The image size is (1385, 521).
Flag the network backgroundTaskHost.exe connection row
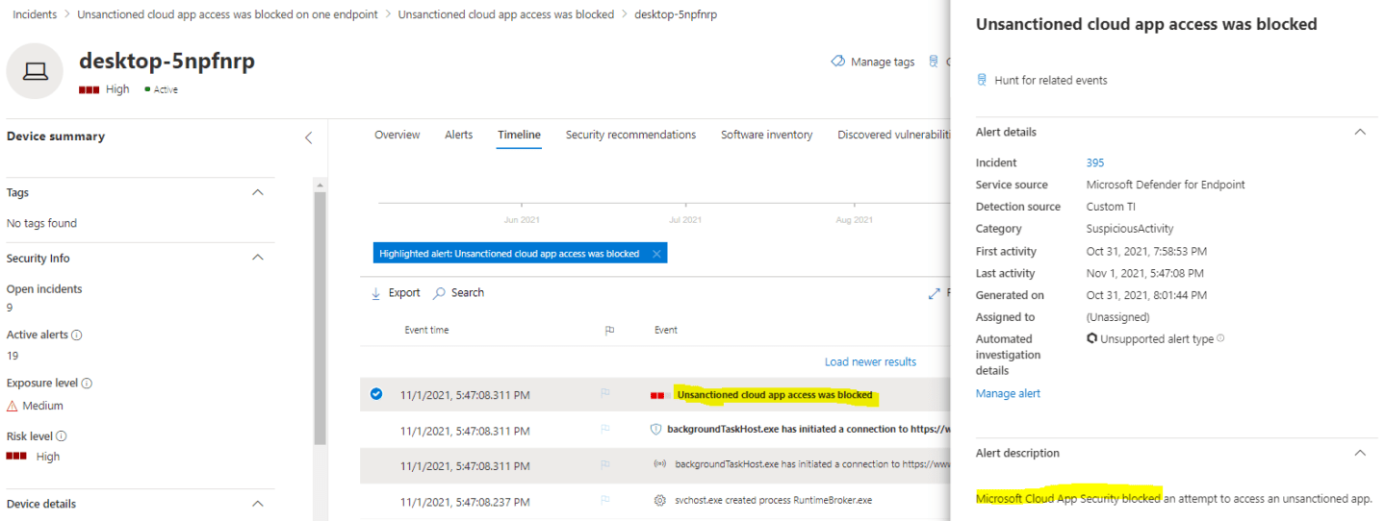coord(605,464)
